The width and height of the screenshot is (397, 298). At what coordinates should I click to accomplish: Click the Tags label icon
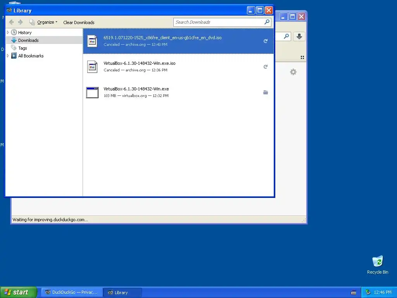click(14, 48)
